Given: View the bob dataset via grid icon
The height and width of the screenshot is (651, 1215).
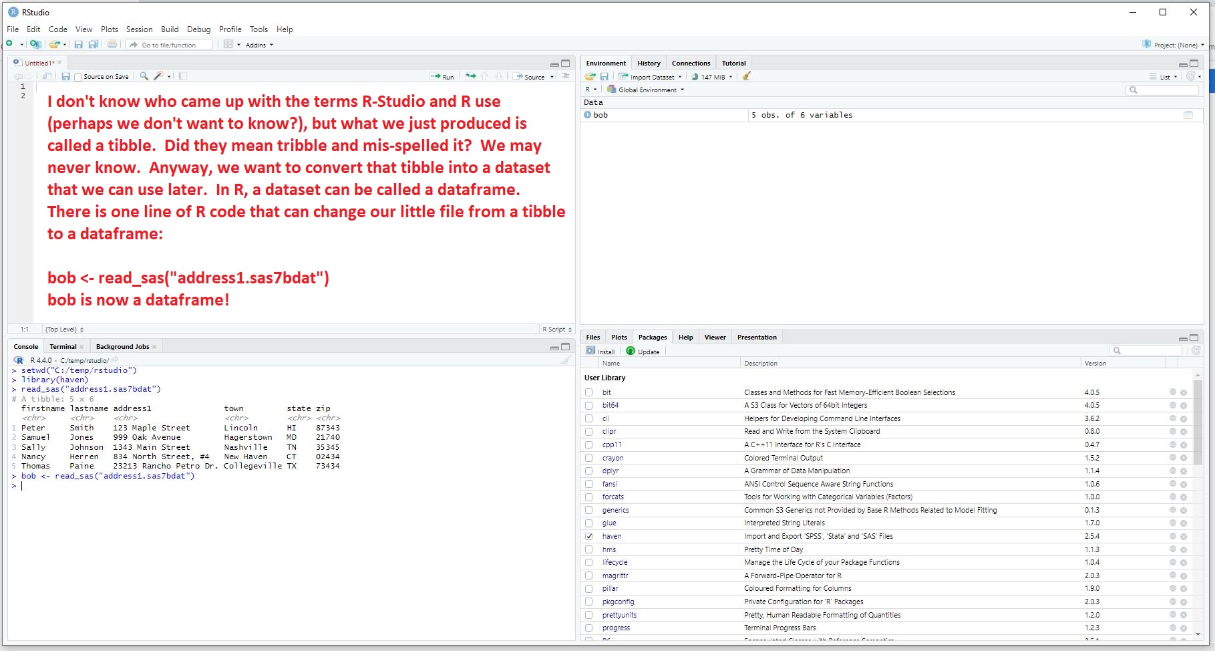Looking at the screenshot, I should pyautogui.click(x=1188, y=115).
